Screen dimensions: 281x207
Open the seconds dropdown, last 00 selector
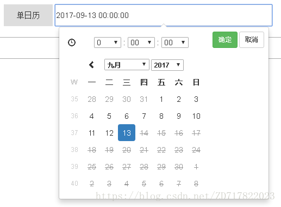point(175,42)
